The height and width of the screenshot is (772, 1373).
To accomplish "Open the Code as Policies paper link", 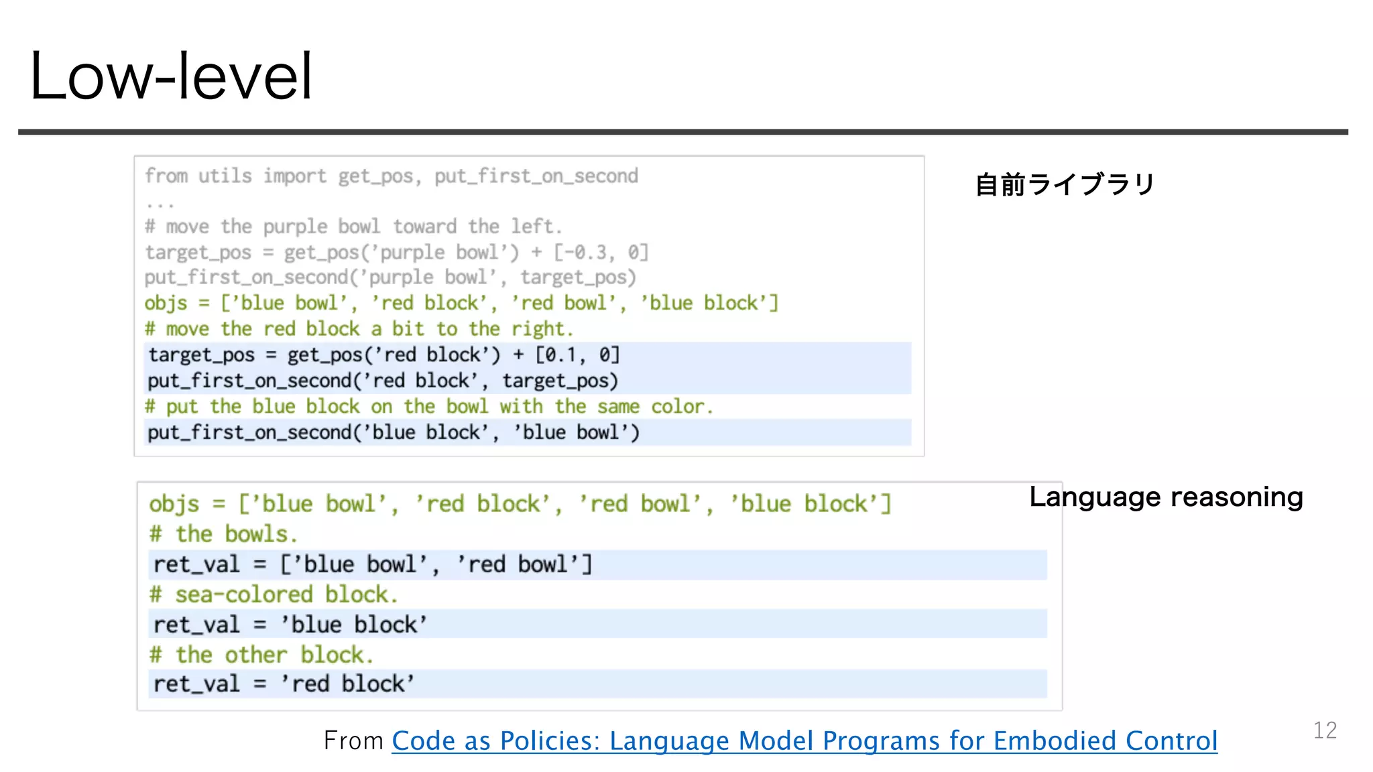I will [x=804, y=741].
